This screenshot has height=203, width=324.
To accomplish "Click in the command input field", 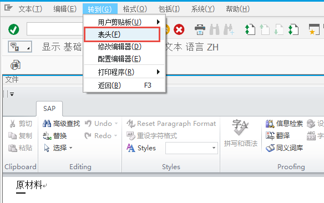I will pyautogui.click(x=55, y=29).
